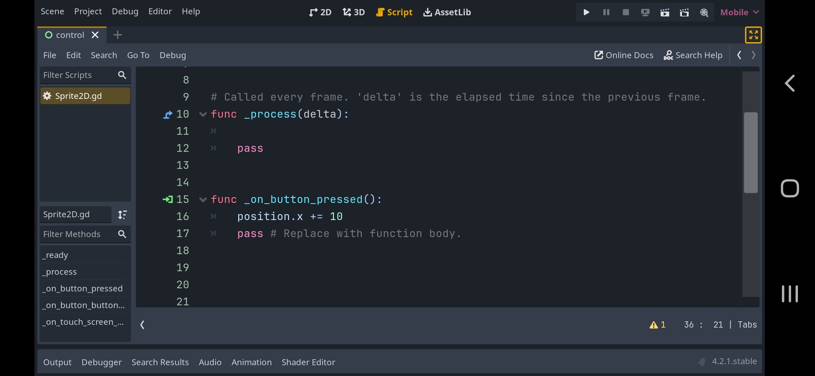
Task: Pause the running project
Action: (606, 12)
